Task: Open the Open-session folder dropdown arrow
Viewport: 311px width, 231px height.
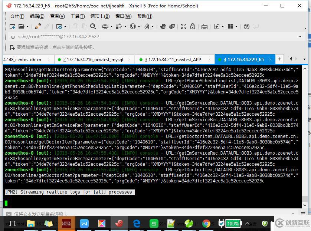Action: coord(27,26)
